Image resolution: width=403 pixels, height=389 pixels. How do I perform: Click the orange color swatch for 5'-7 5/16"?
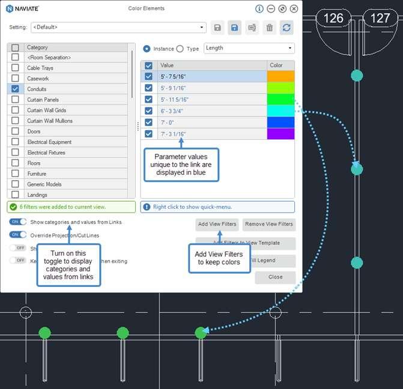point(280,77)
